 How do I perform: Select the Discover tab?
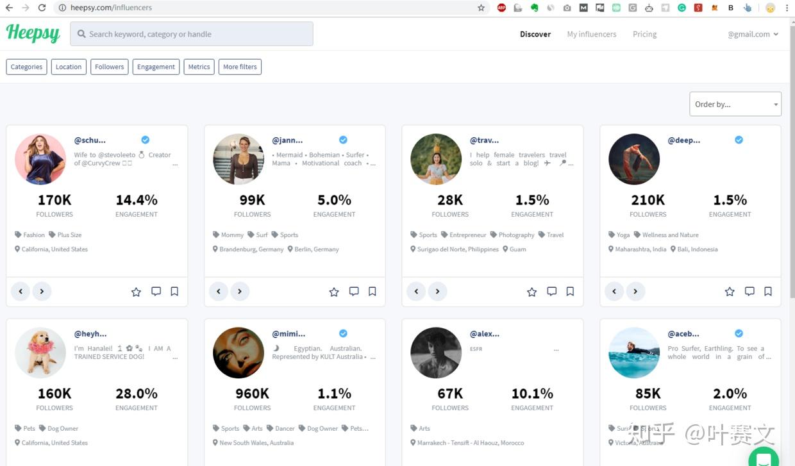tap(535, 34)
